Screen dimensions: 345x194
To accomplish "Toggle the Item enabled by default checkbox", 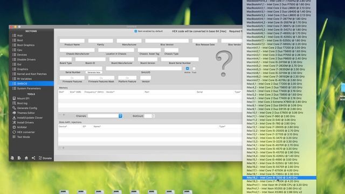I will point(136,31).
